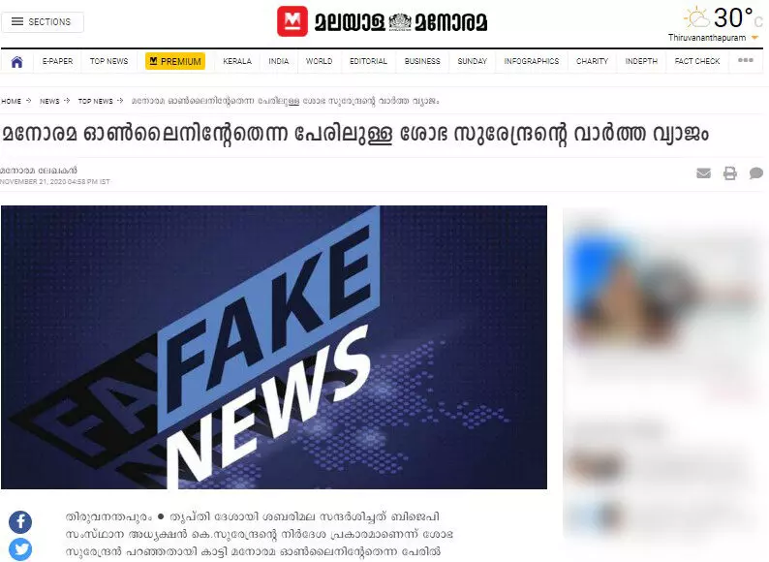Click TOP NEWS breadcrumb link

coord(95,101)
